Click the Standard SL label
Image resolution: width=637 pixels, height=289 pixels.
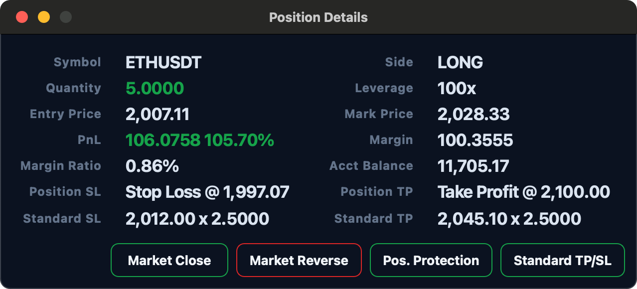(x=62, y=218)
